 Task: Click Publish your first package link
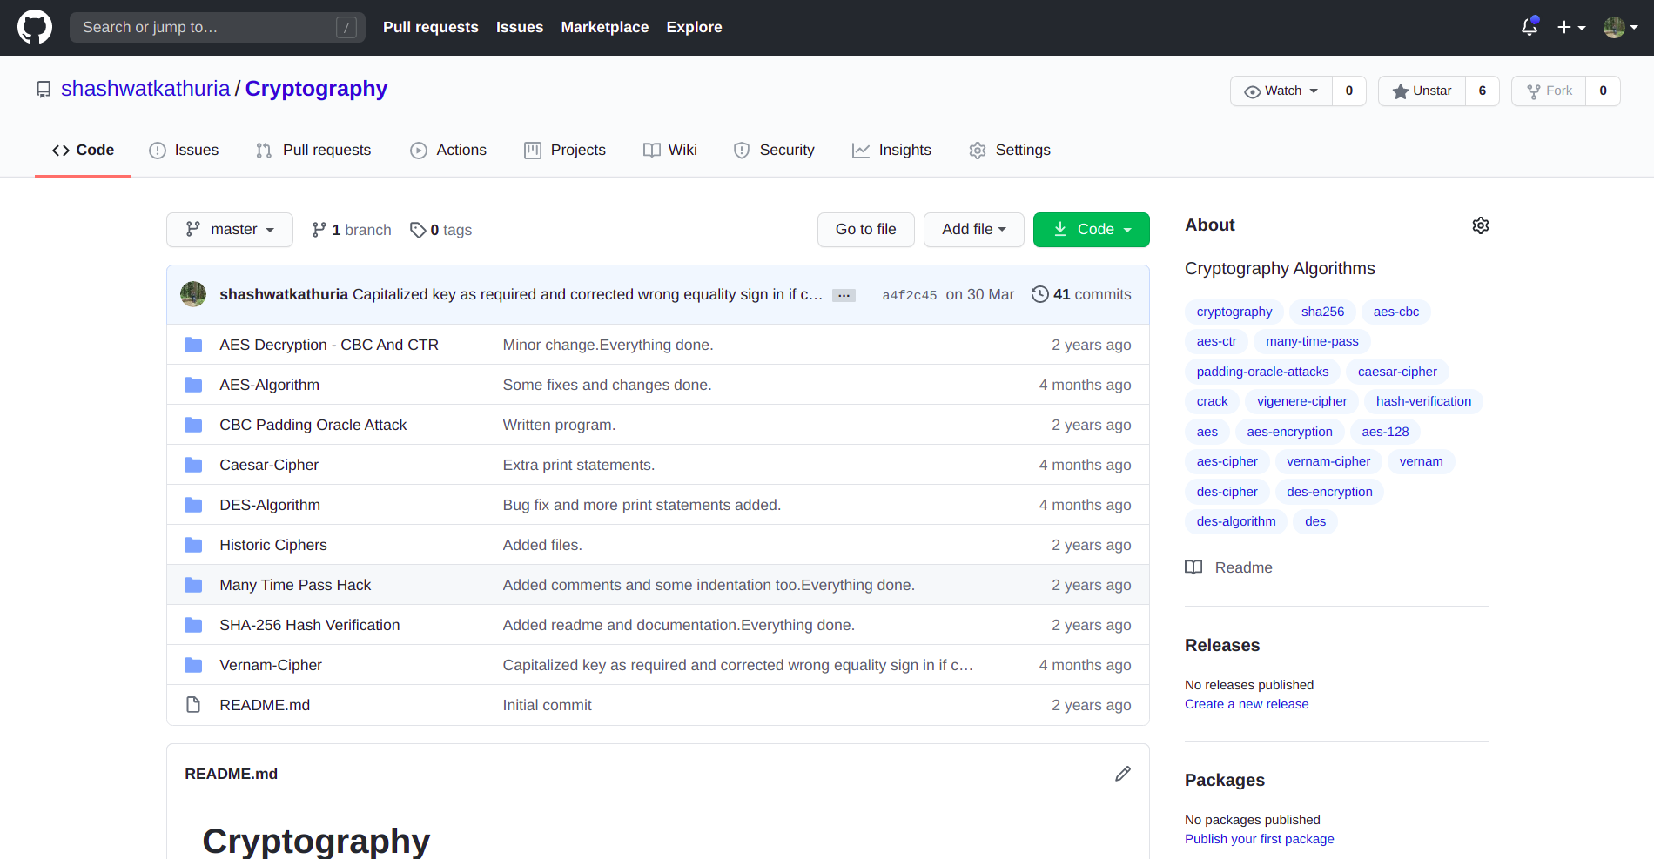tap(1259, 839)
